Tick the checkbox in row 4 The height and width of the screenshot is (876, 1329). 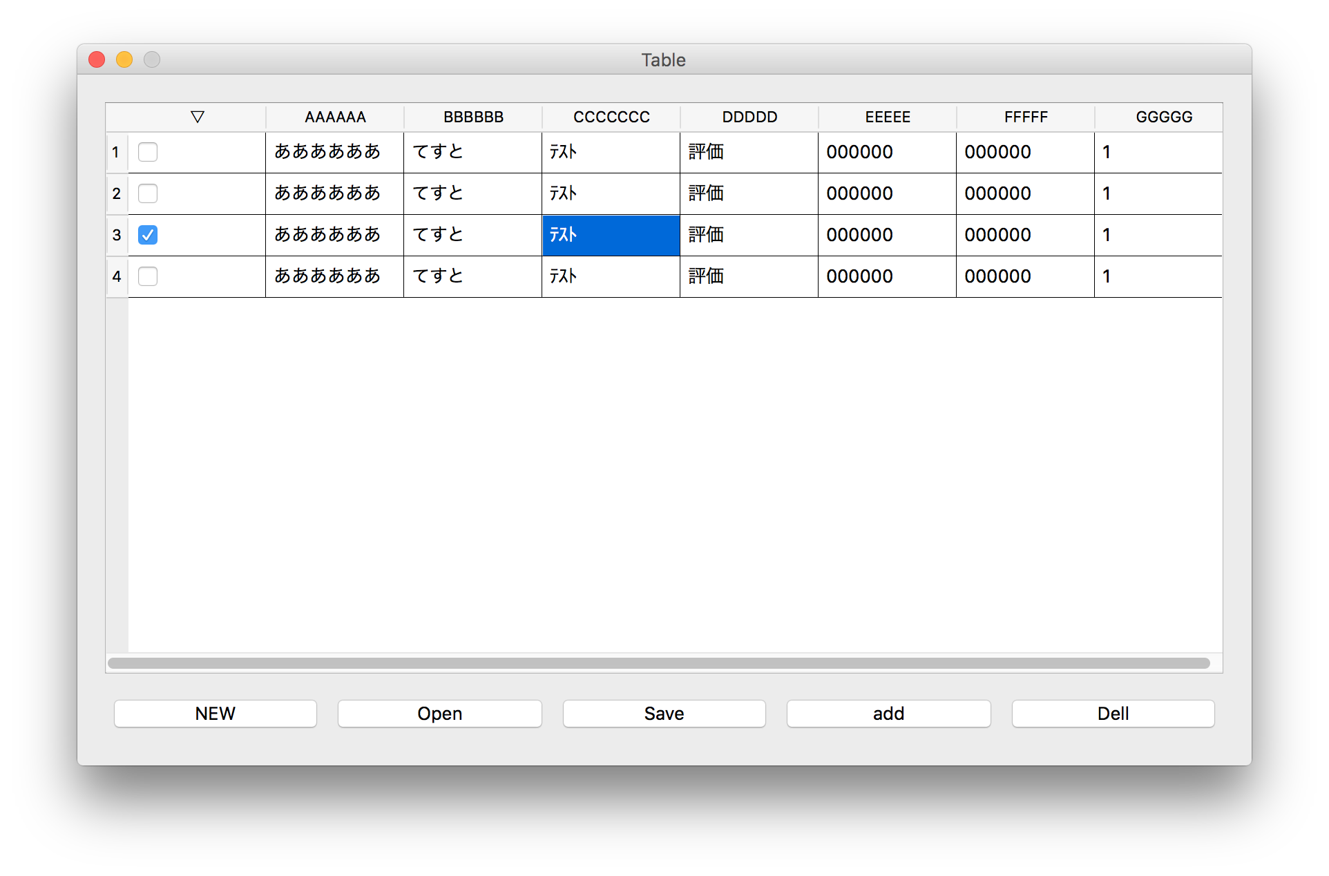point(148,276)
